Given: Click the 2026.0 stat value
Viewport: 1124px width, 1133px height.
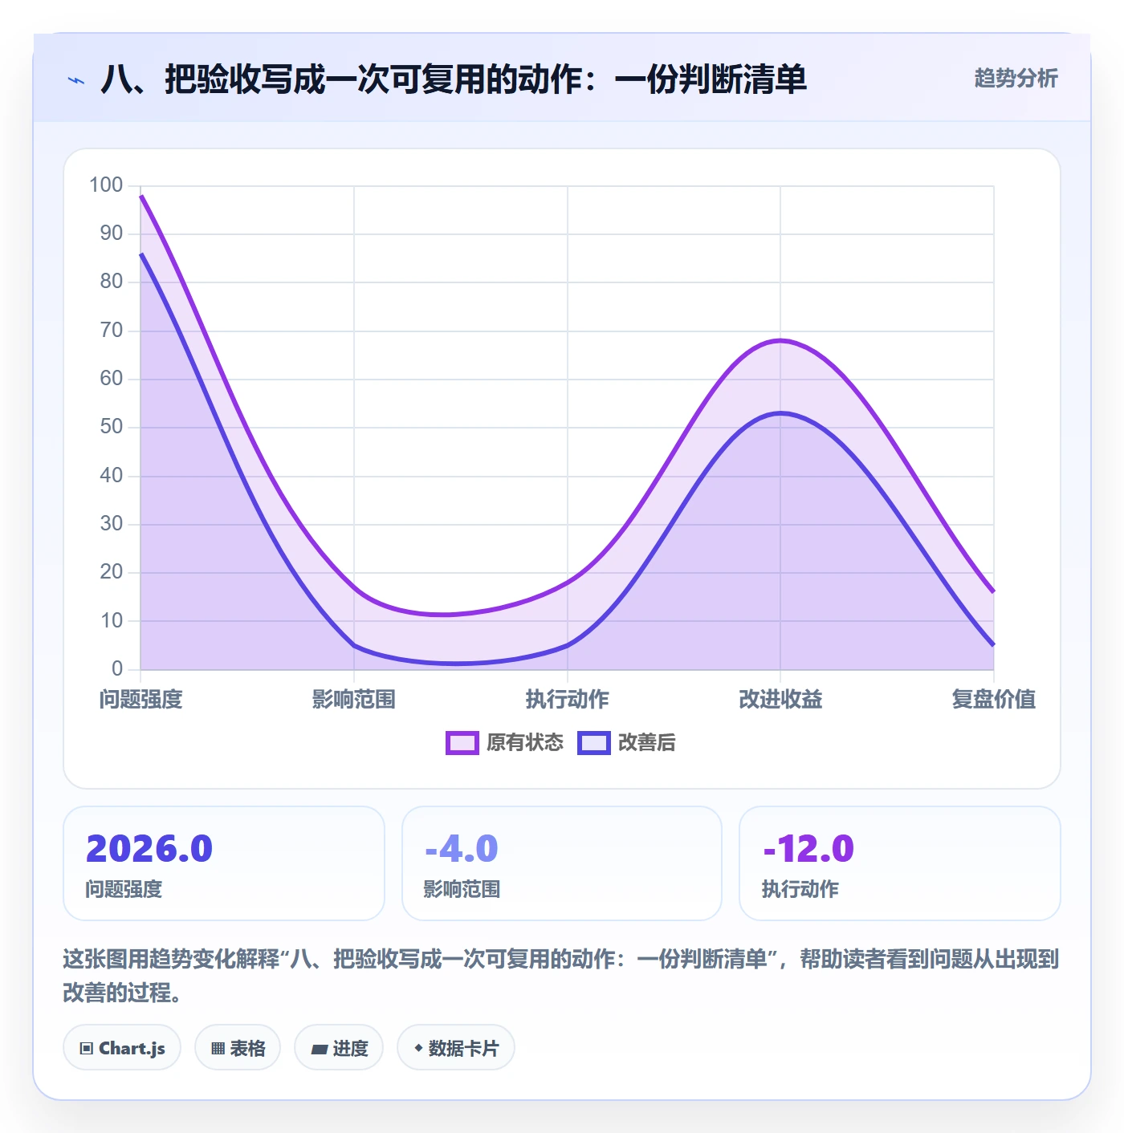Looking at the screenshot, I should pos(149,848).
